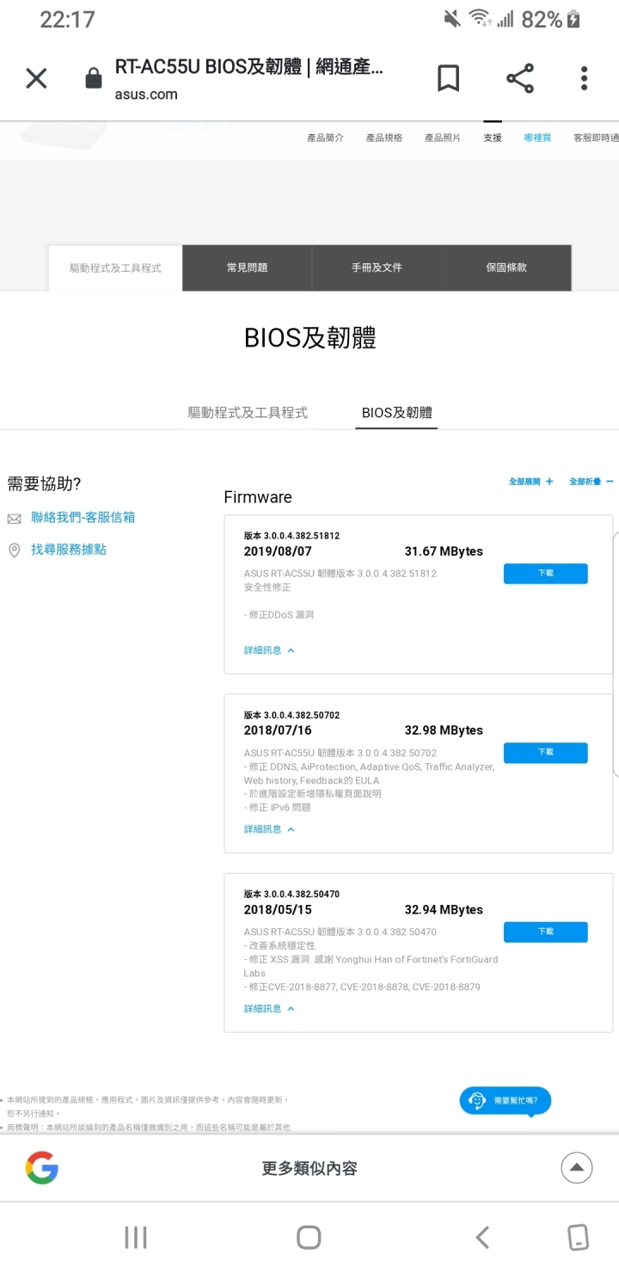Open the three-dot browser menu

585,78
